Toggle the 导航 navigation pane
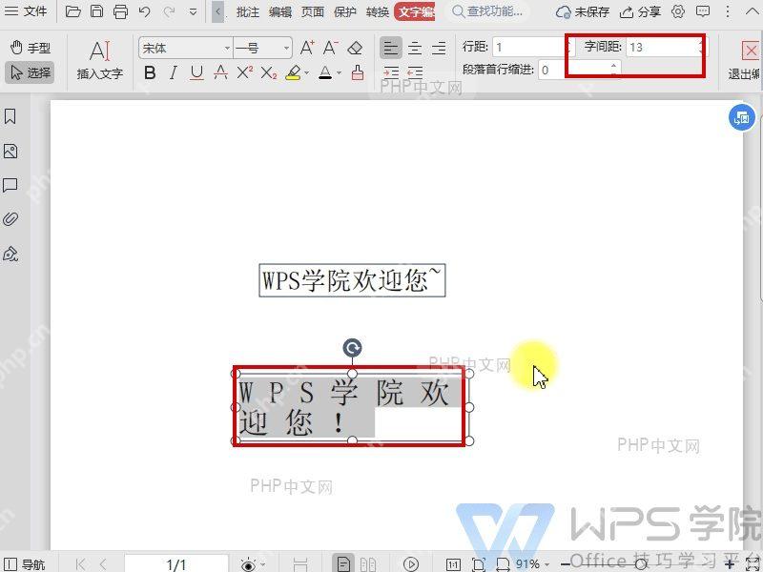Viewport: 763px width, 572px height. (25, 564)
